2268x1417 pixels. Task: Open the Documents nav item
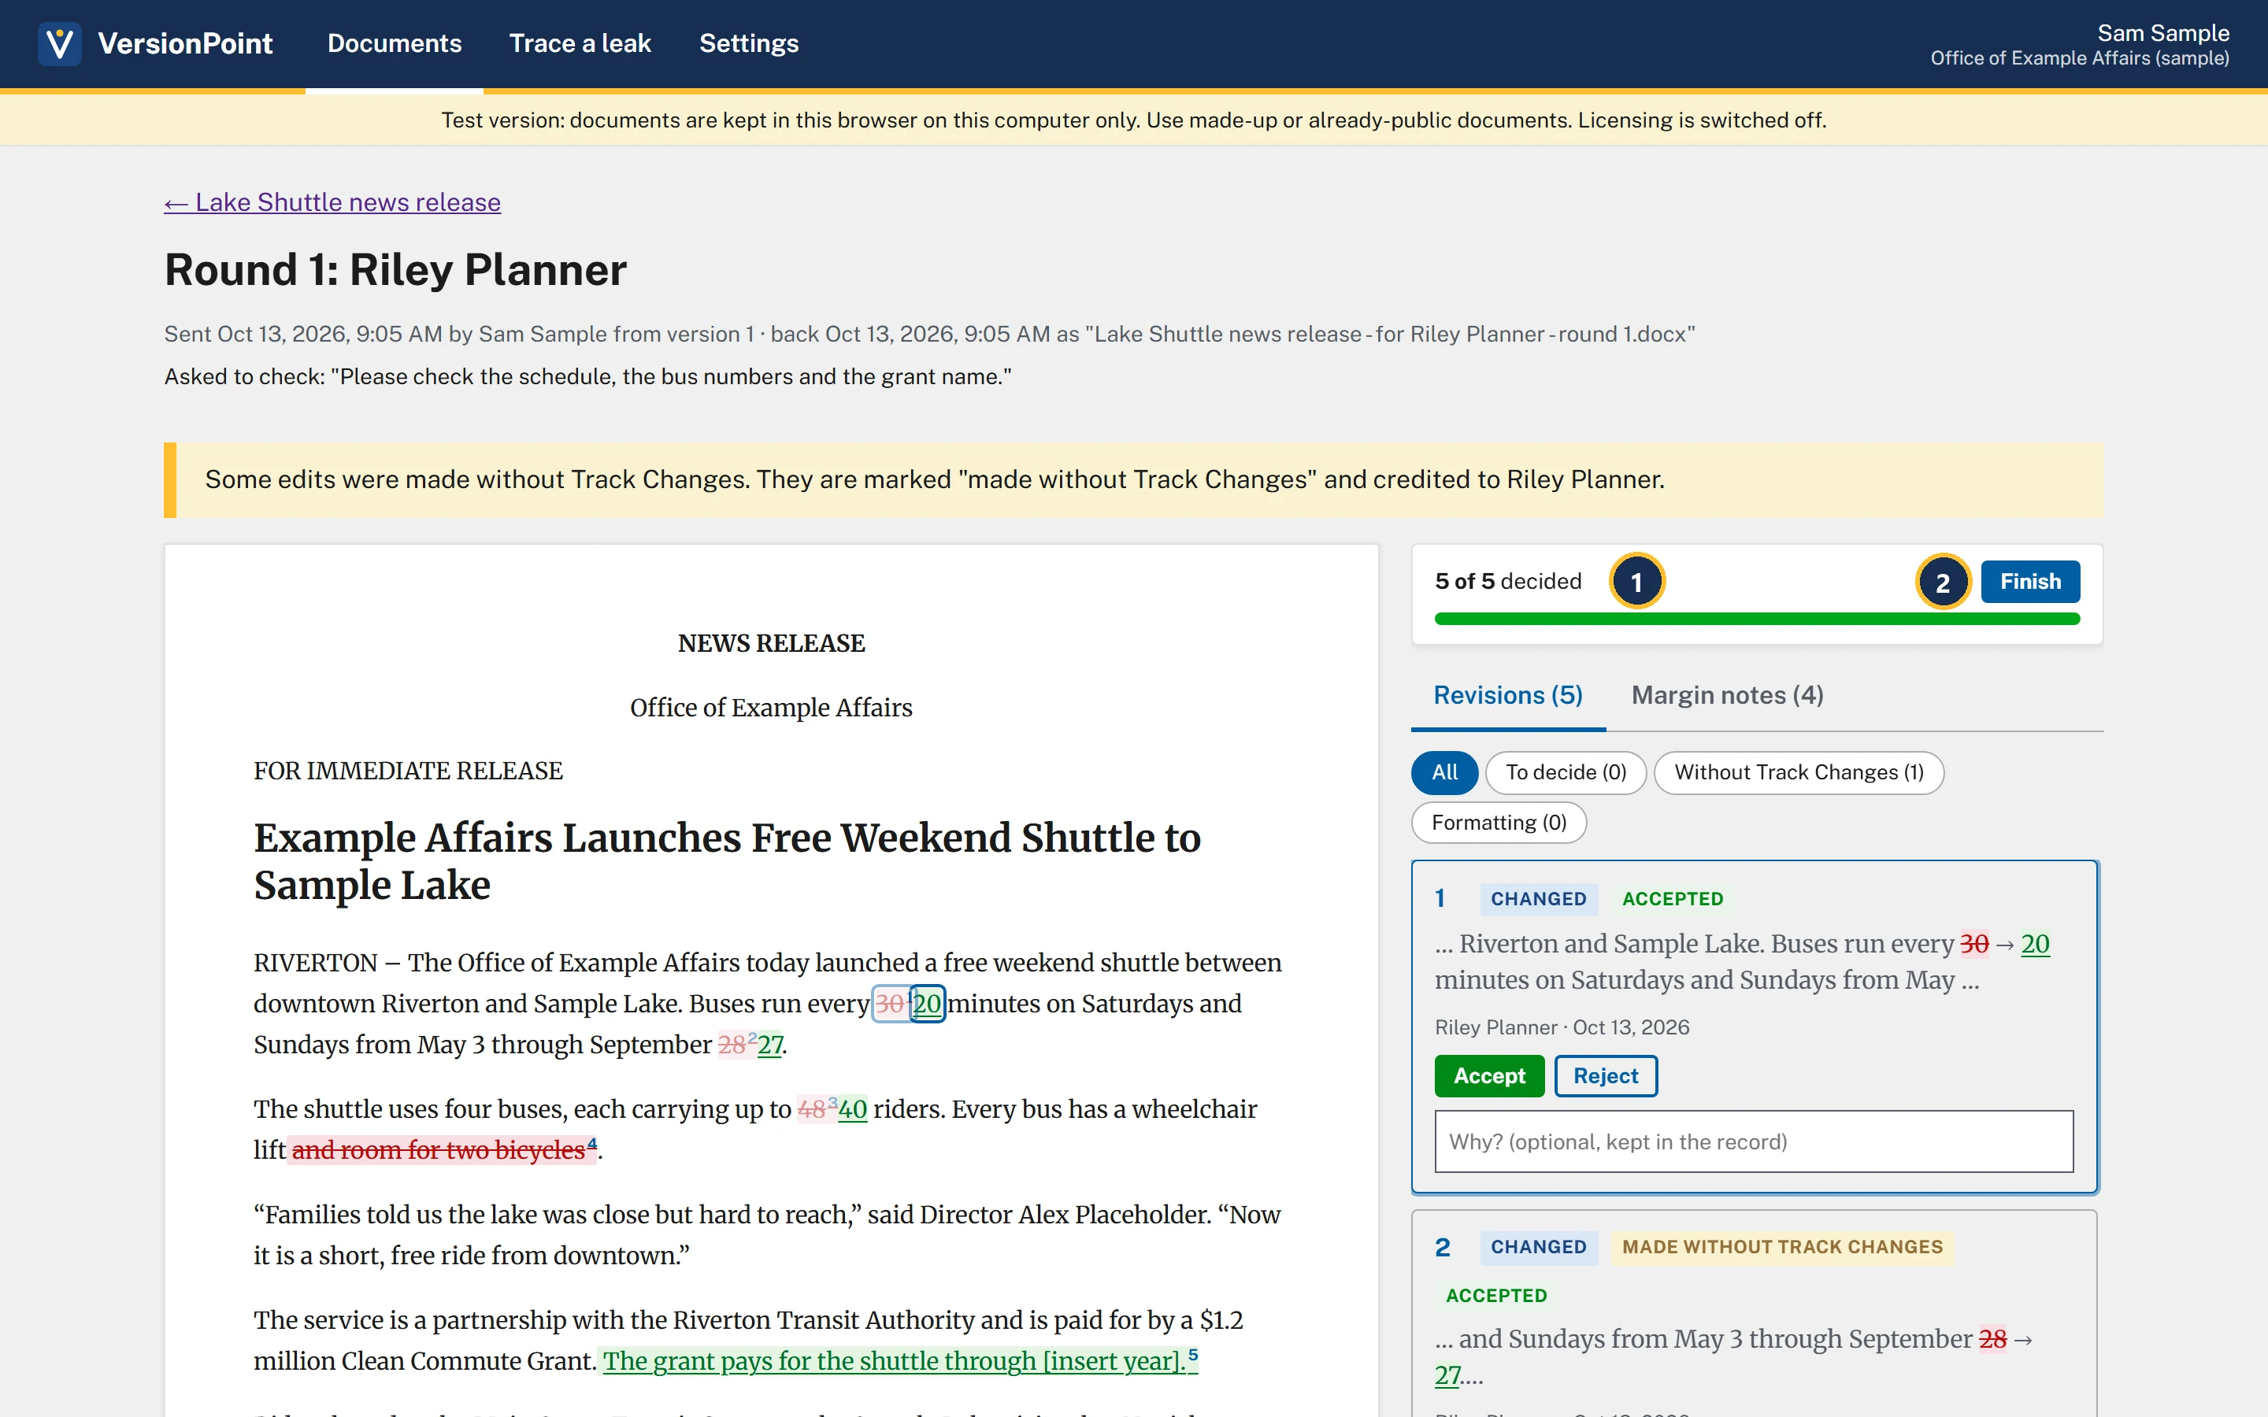pyautogui.click(x=394, y=43)
